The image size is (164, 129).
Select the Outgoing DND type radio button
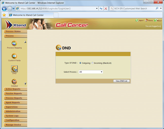80,63
